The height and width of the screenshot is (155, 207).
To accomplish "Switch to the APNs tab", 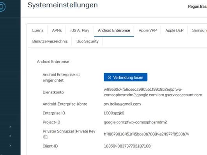I will (x=57, y=30).
